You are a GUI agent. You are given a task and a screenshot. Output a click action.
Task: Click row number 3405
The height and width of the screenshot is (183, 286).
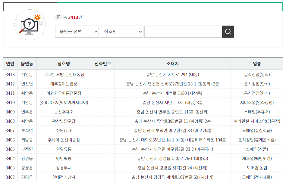pos(10,149)
